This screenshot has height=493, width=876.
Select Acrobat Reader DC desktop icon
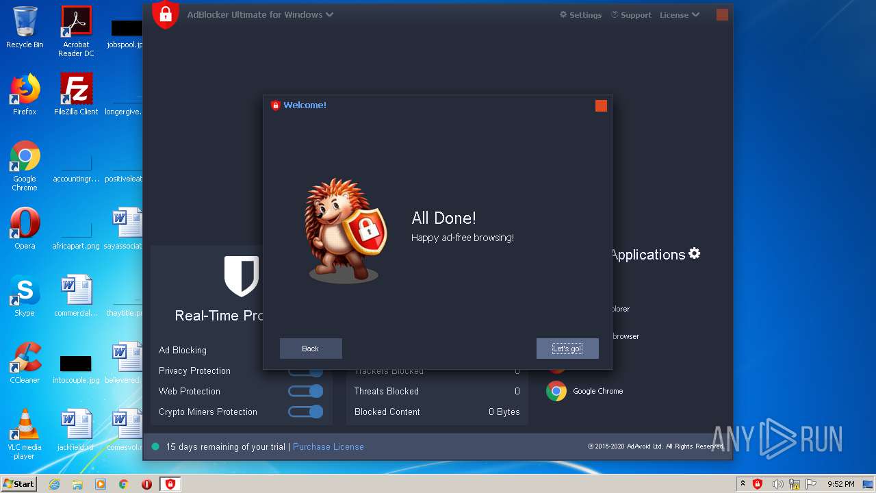[x=76, y=31]
